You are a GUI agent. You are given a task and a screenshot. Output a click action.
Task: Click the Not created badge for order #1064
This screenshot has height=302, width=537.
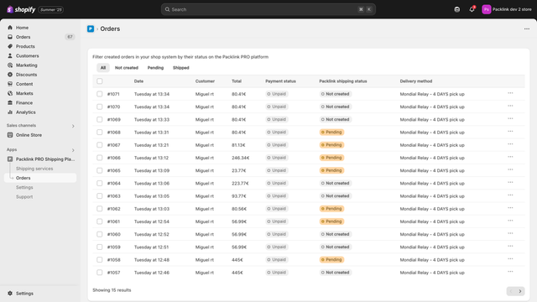336,183
